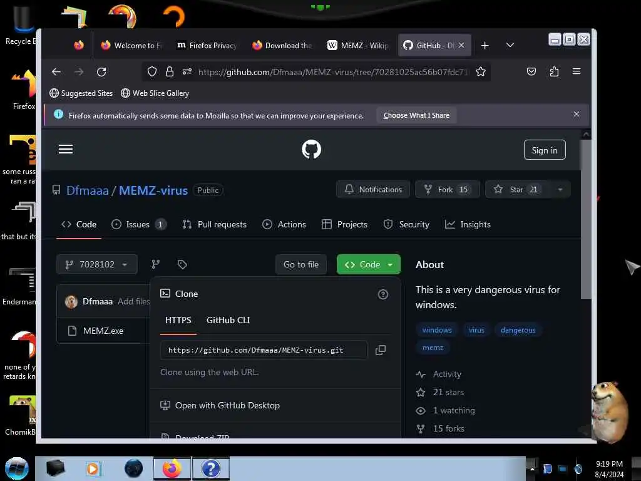The height and width of the screenshot is (481, 641).
Task: Reload the page with the refresh icon
Action: coord(101,72)
